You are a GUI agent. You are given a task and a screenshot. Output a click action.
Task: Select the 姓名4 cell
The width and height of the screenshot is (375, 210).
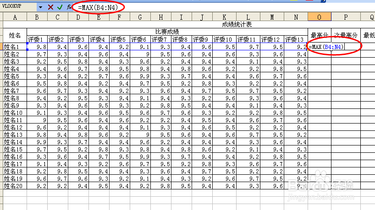15,69
